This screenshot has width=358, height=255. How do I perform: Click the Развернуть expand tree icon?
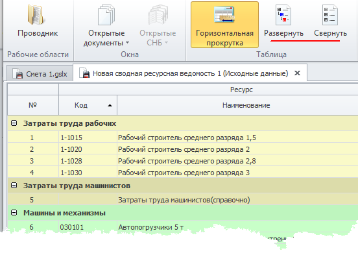(283, 15)
